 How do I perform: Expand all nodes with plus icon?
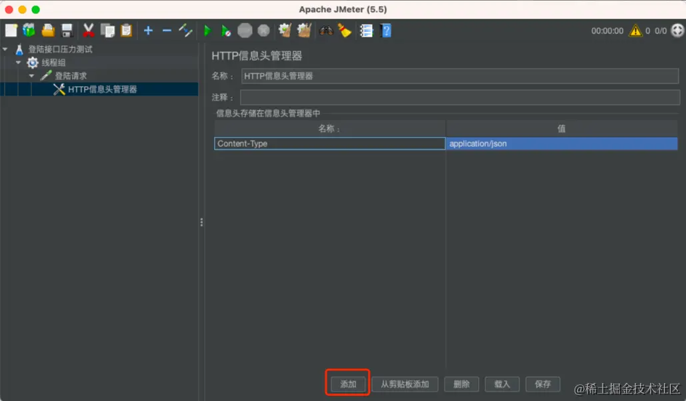(x=148, y=30)
